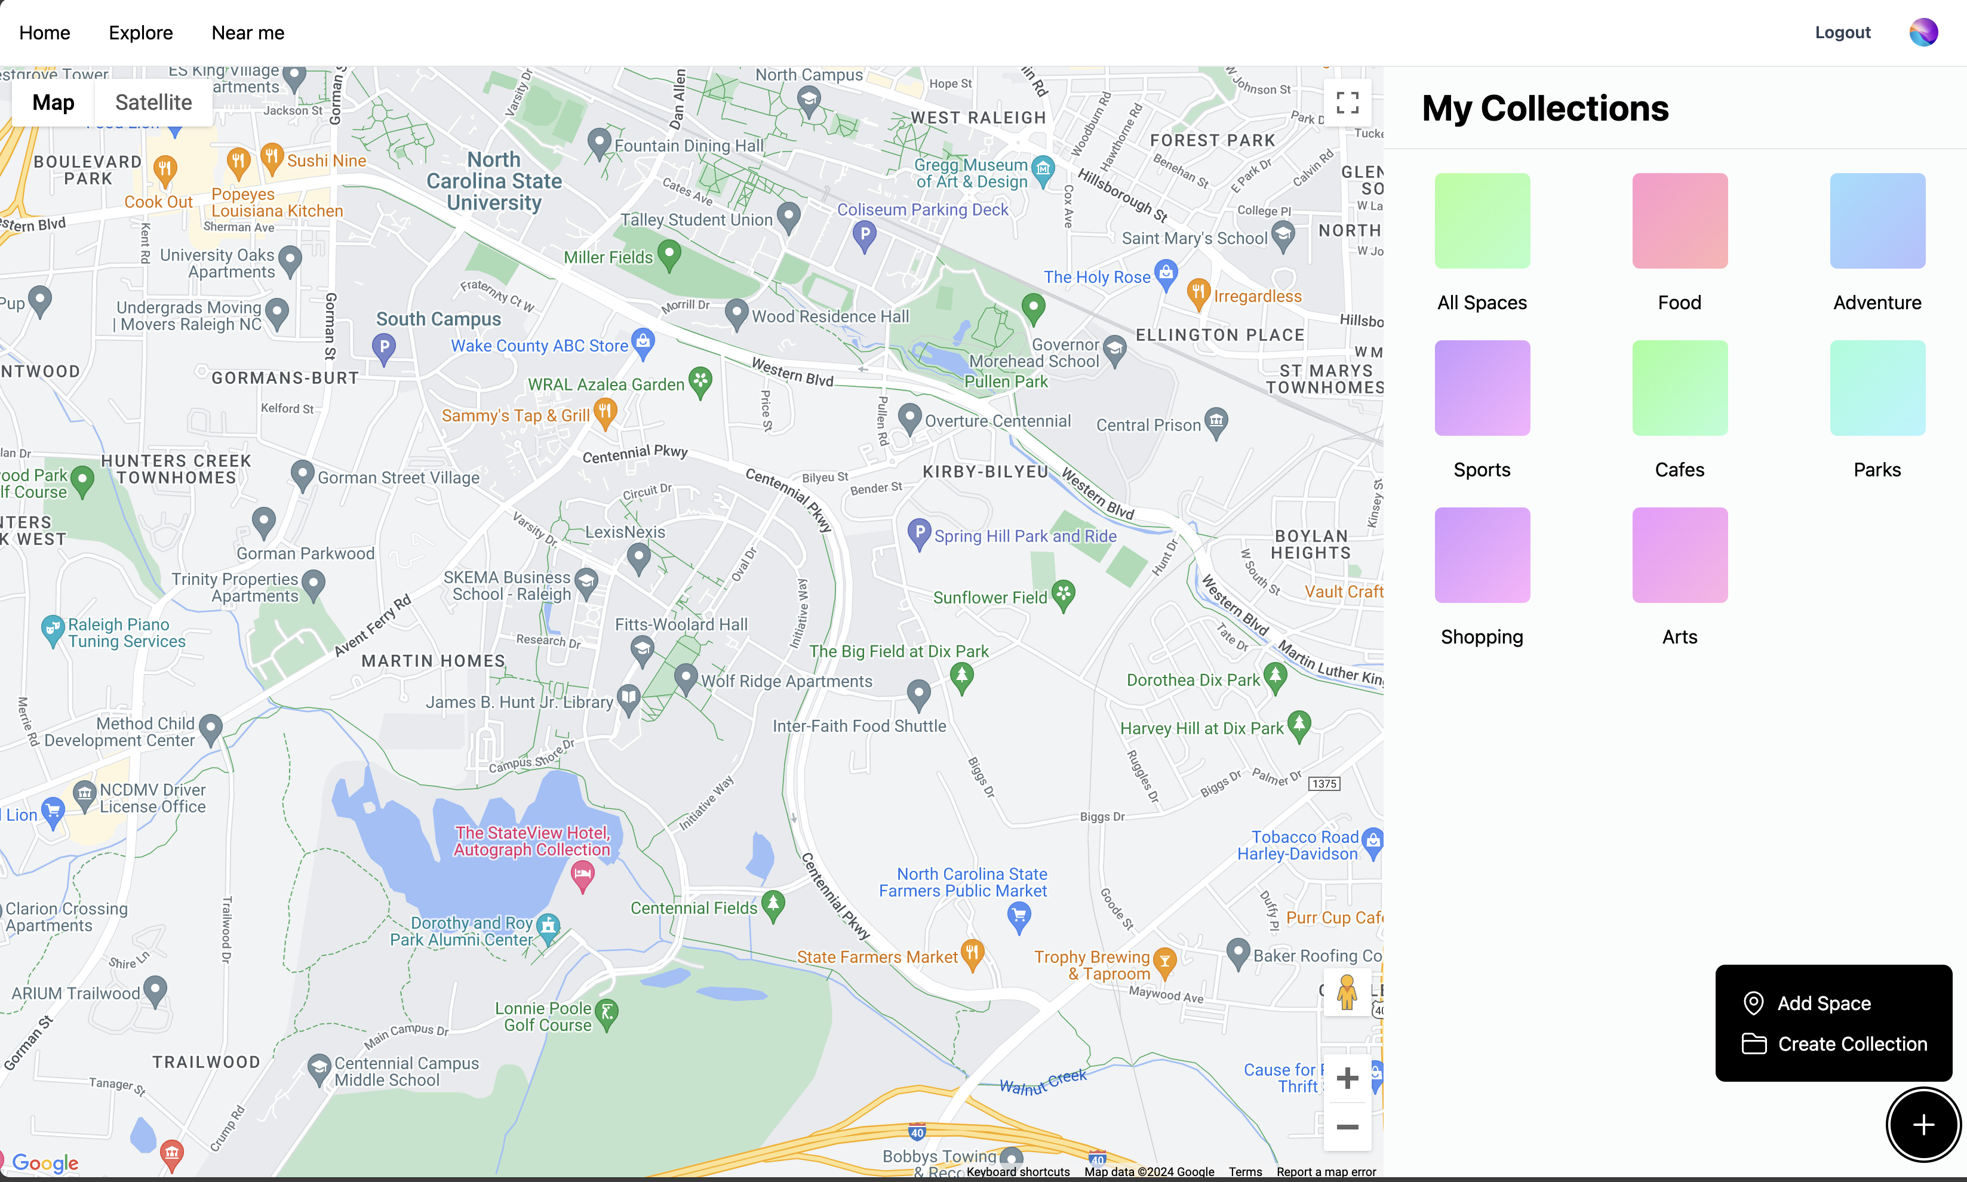Click the Pullen Park map pin

pyautogui.click(x=1033, y=307)
